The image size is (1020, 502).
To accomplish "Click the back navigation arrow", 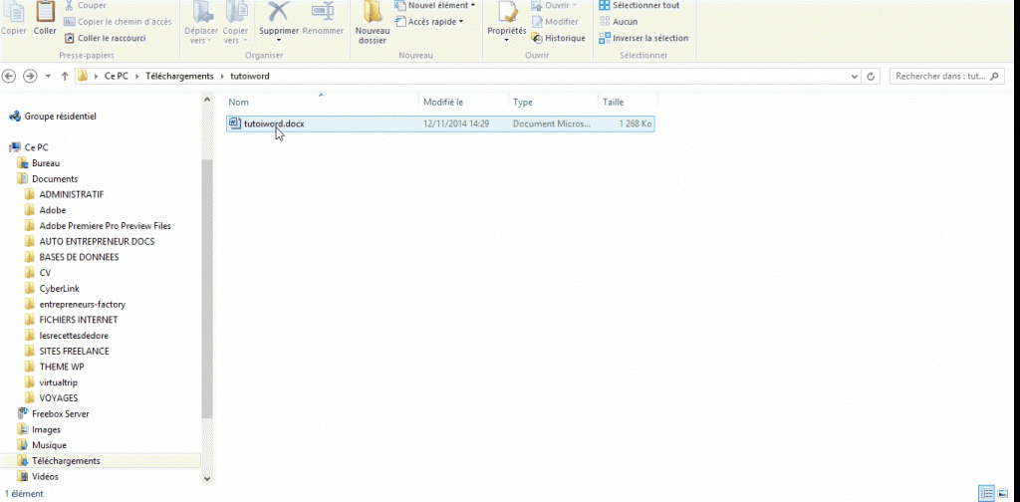I will tap(9, 76).
